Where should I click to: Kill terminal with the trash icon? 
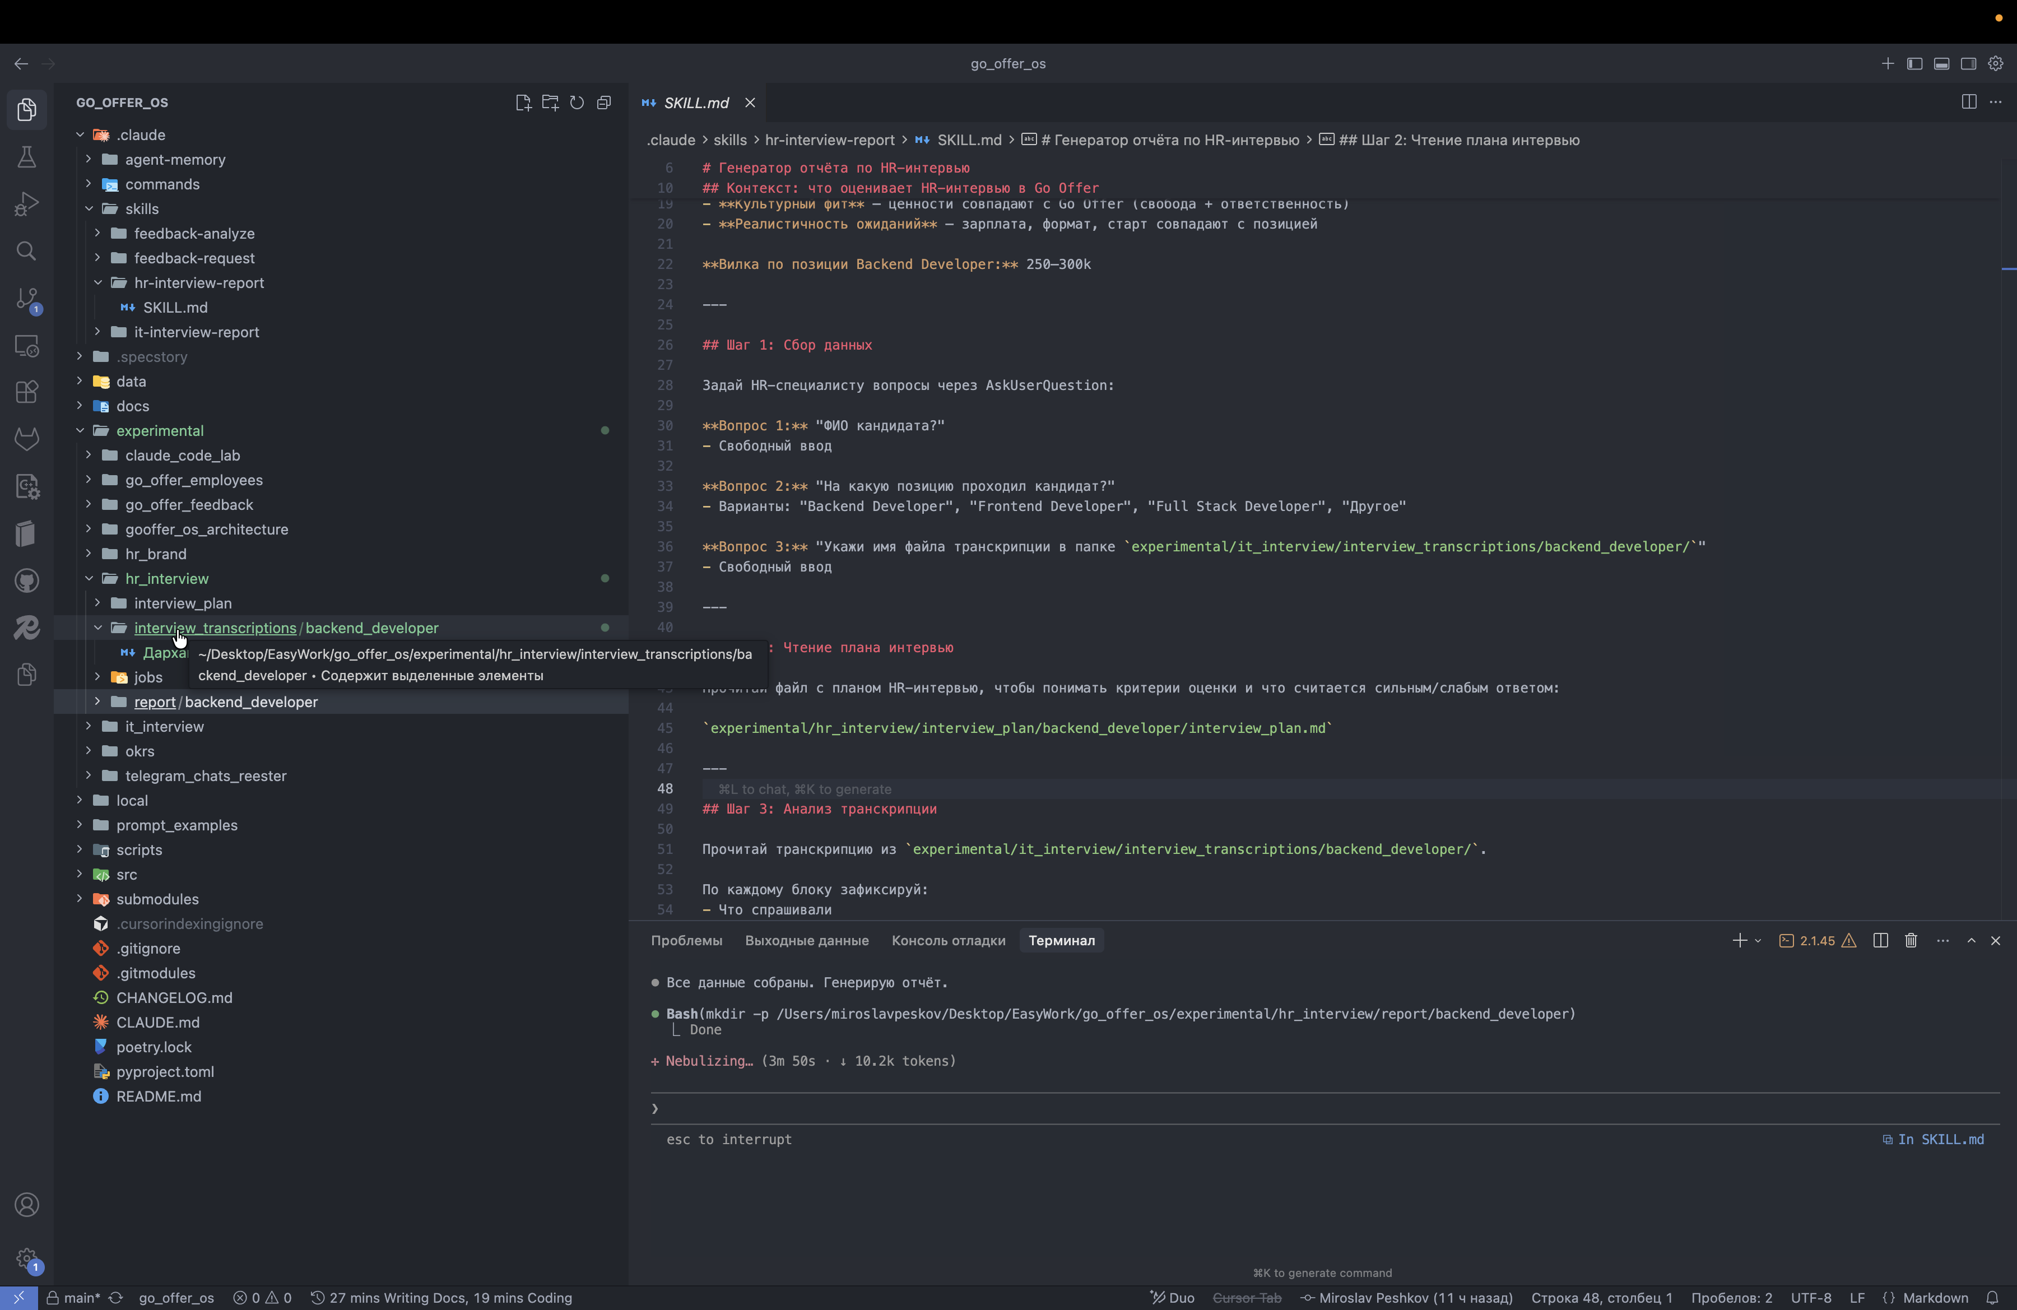coord(1911,941)
